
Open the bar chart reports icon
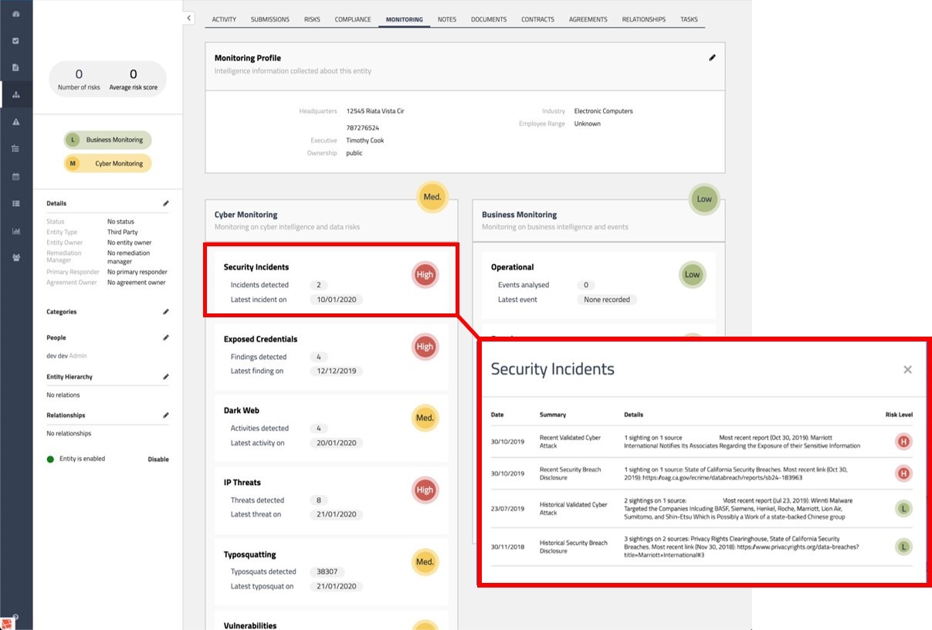click(x=16, y=231)
